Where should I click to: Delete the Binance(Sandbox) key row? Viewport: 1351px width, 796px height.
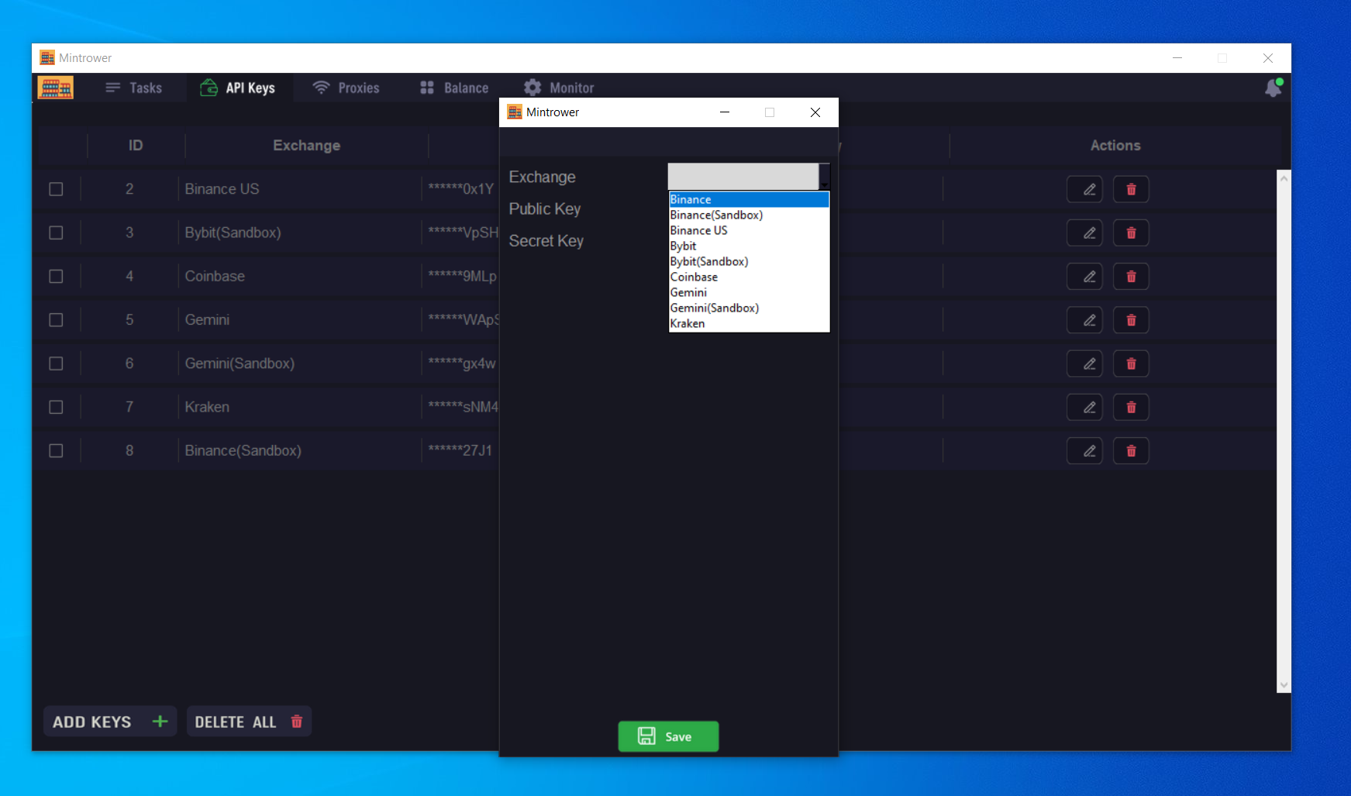point(1131,451)
